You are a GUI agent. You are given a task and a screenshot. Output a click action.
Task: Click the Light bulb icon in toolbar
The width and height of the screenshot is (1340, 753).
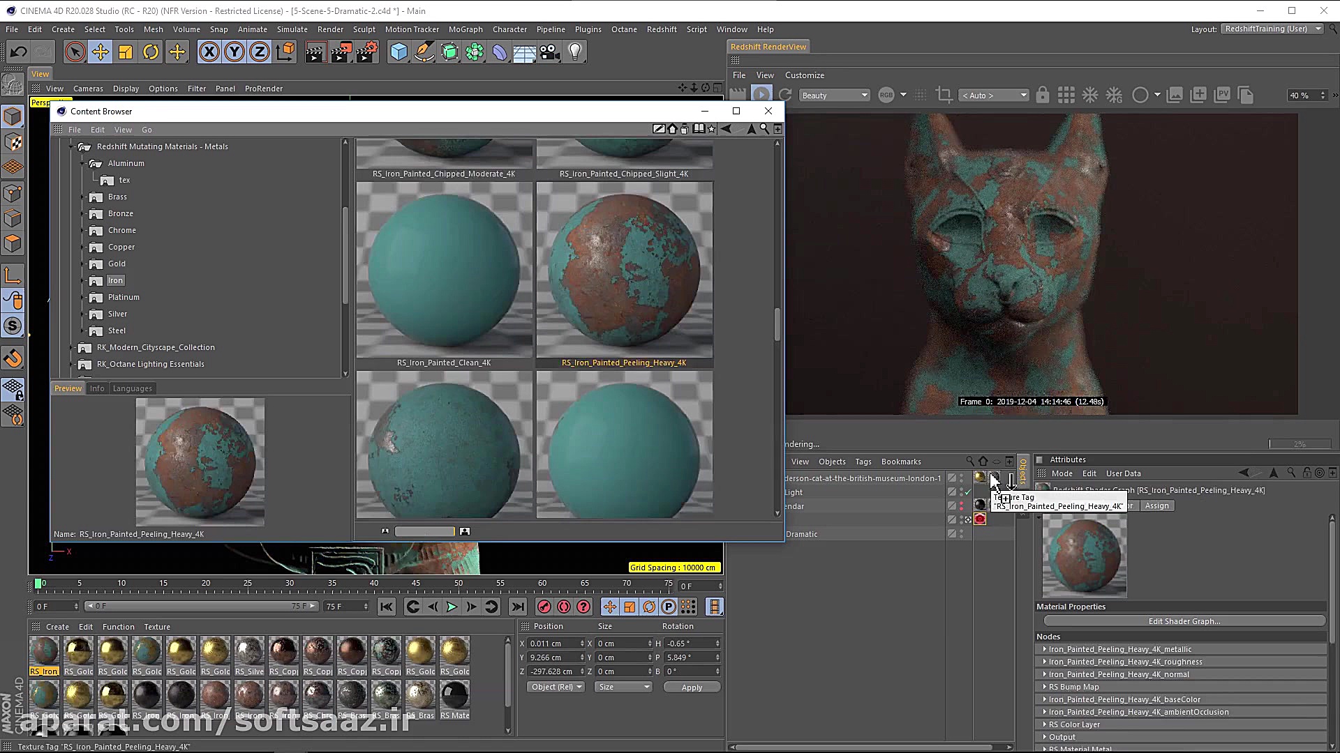click(x=575, y=52)
